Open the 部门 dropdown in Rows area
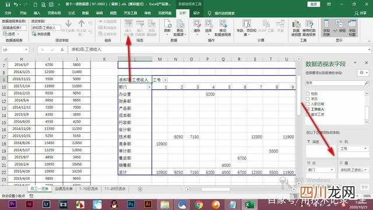This screenshot has width=373, height=210. coord(332,170)
